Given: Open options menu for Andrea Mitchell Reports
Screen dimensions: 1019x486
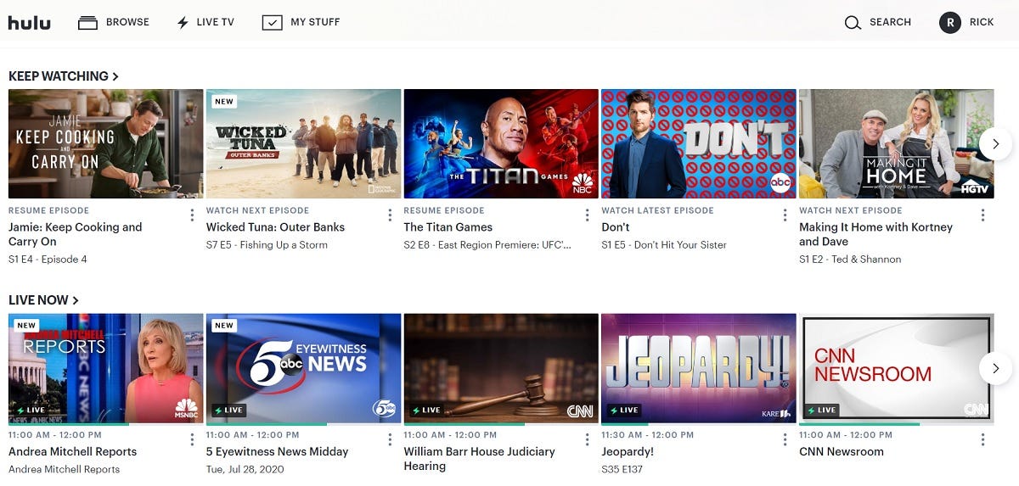Looking at the screenshot, I should 192,439.
